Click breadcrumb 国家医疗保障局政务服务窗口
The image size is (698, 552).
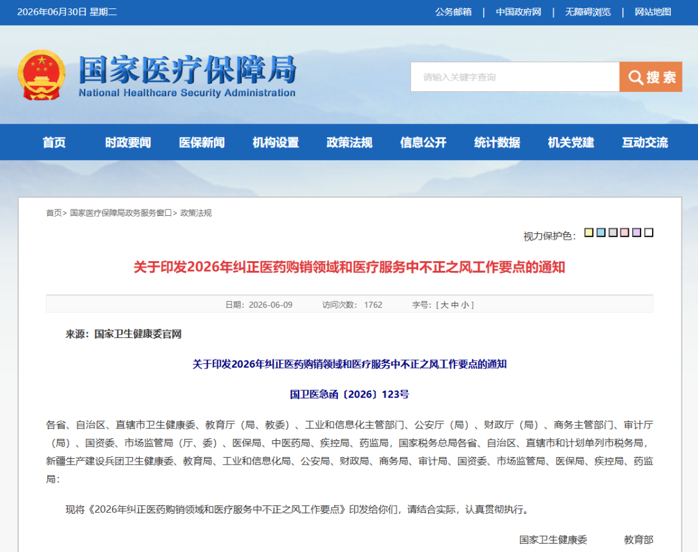(x=121, y=213)
